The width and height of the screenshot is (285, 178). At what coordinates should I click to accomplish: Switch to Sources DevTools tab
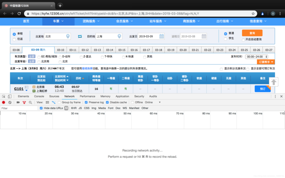pos(54,96)
